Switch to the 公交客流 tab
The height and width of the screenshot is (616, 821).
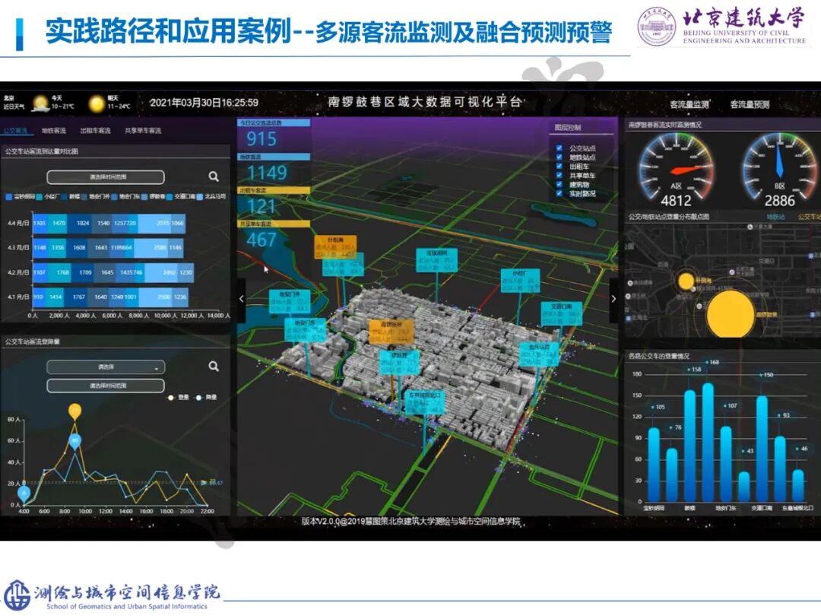coord(15,131)
